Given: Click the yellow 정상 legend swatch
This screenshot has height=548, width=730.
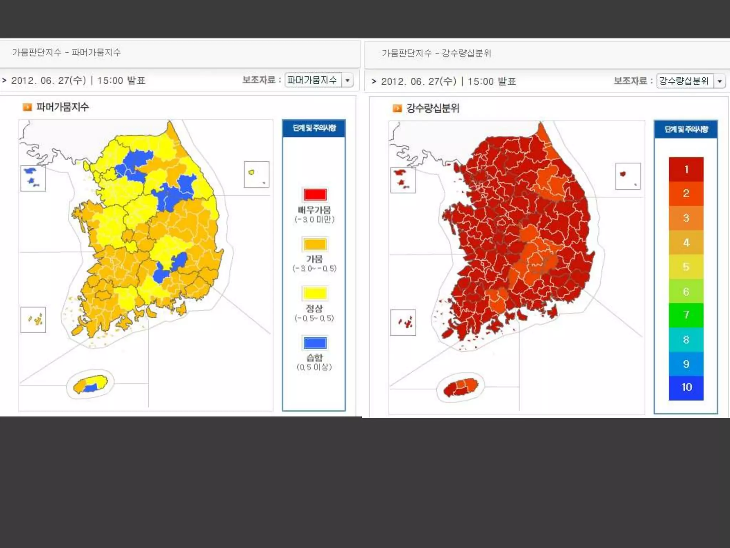Looking at the screenshot, I should tap(315, 293).
